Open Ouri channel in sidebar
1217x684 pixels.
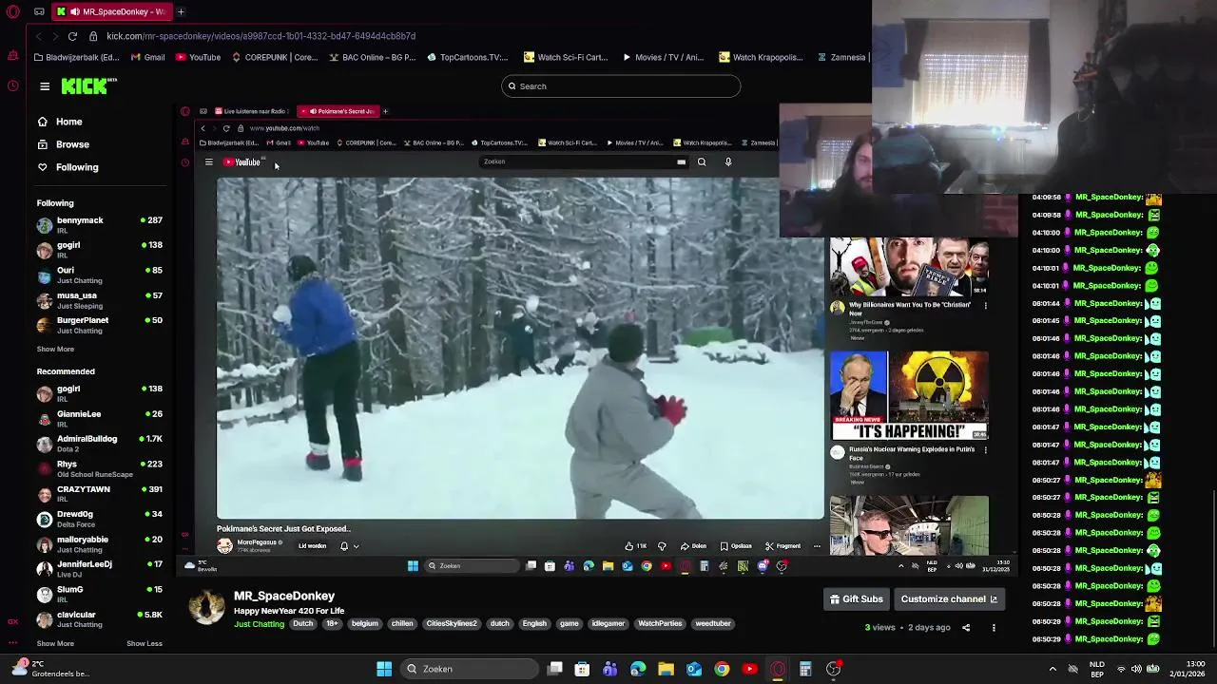click(100, 275)
